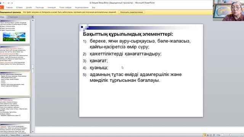Click the pane splitter collapse handle
This screenshot has height=137, width=244.
coord(33,68)
